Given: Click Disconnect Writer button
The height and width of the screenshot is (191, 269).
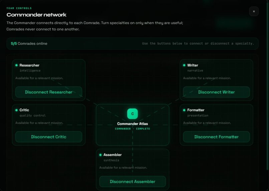Looking at the screenshot, I should tap(216, 92).
